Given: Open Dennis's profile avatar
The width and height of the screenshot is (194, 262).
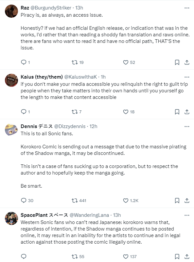Looking at the screenshot, I should tap(11, 130).
